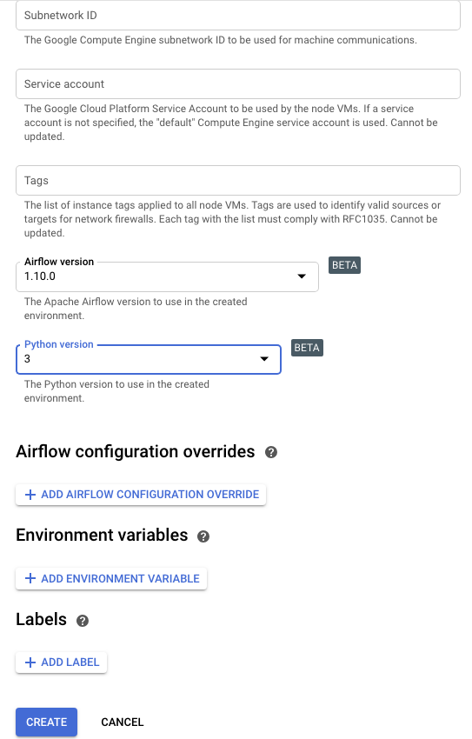Open the Airflow version dropdown
472x739 pixels.
tap(167, 276)
